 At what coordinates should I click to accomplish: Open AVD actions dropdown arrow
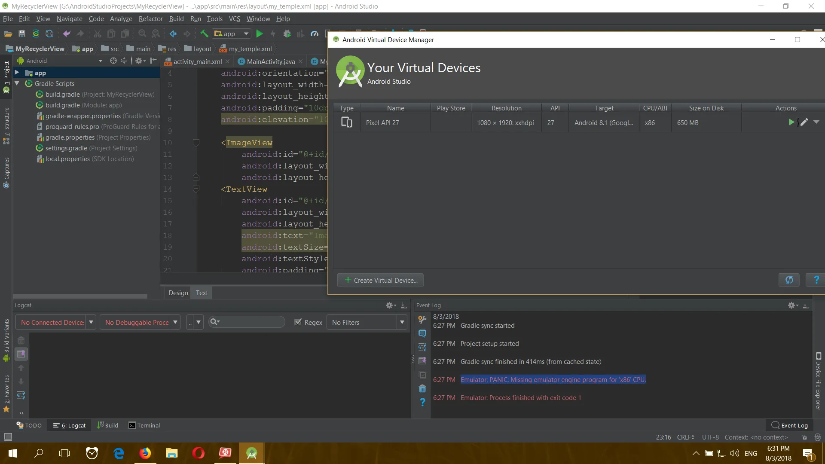(x=816, y=122)
